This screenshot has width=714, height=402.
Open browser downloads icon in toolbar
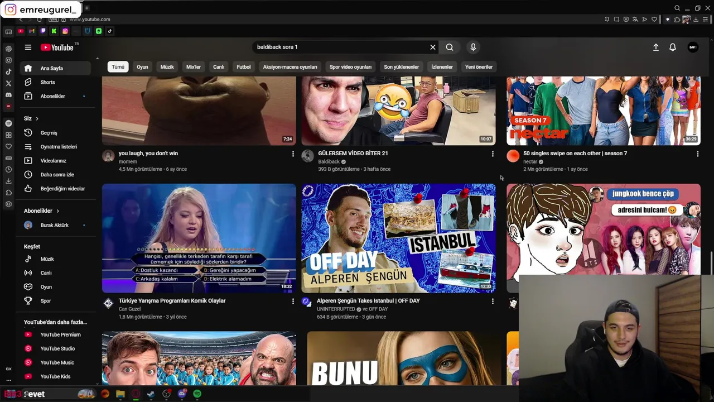pos(696,20)
